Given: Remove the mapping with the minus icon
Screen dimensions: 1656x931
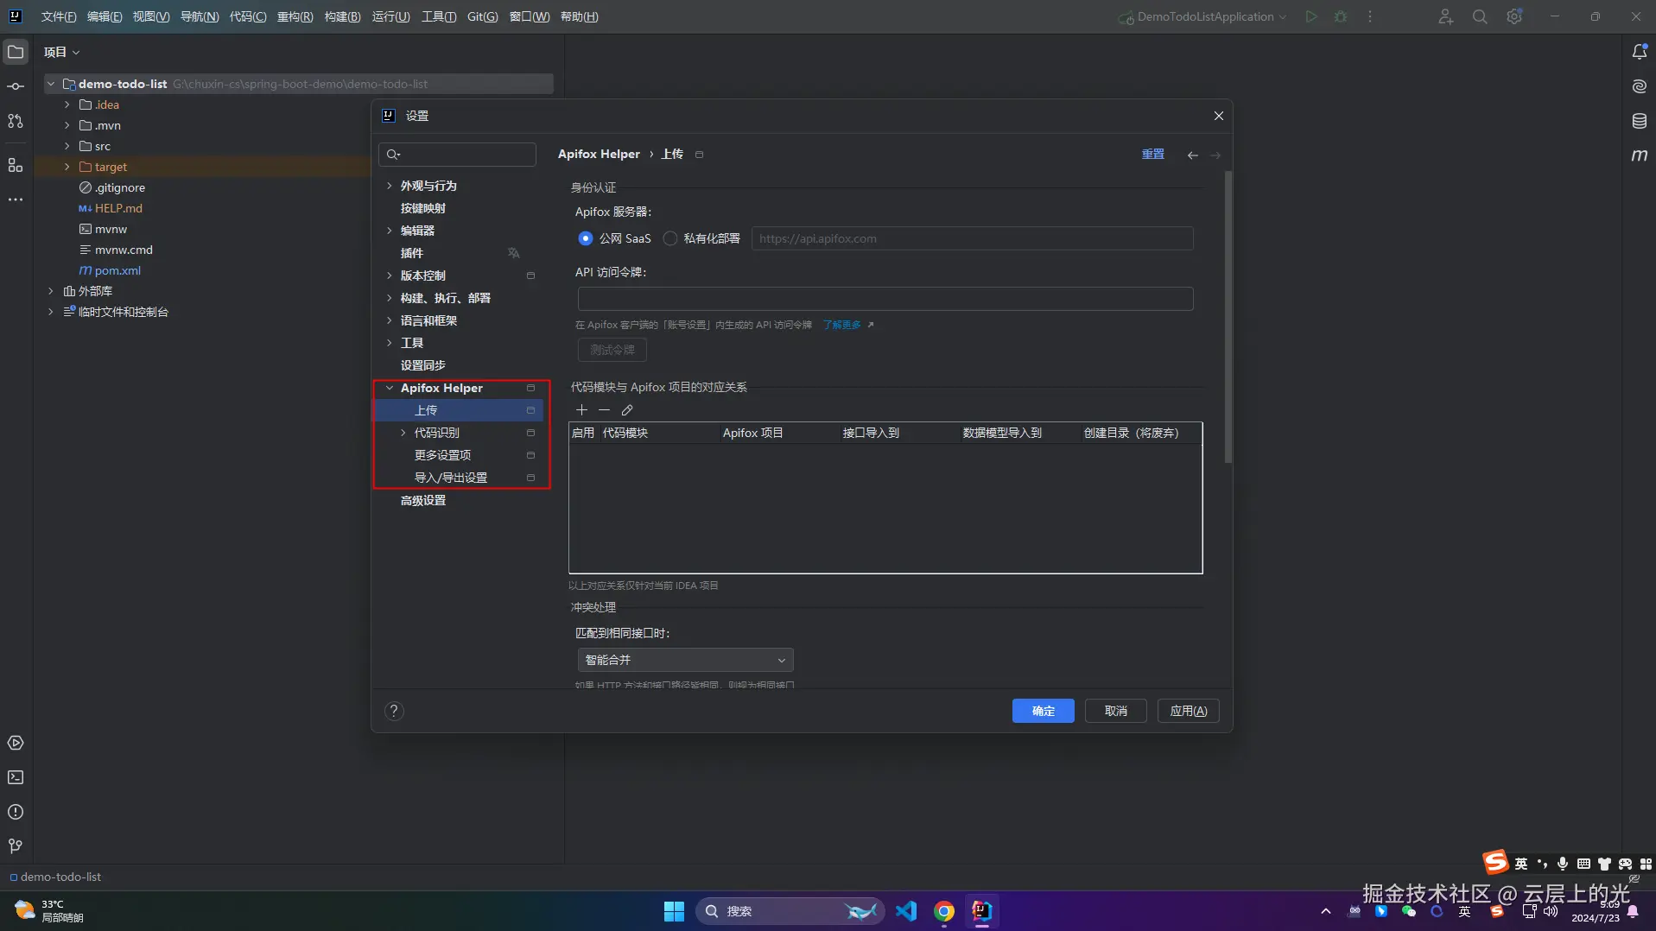Looking at the screenshot, I should pos(604,410).
